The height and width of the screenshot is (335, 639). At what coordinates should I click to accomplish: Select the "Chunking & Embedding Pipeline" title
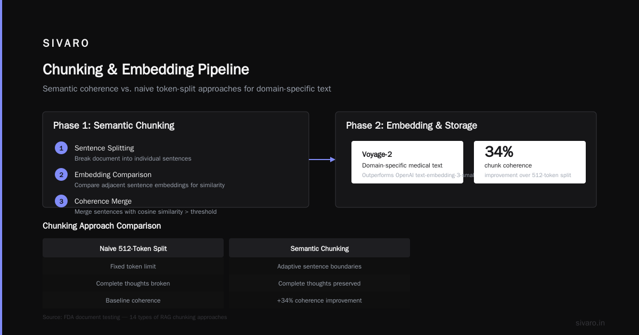145,70
